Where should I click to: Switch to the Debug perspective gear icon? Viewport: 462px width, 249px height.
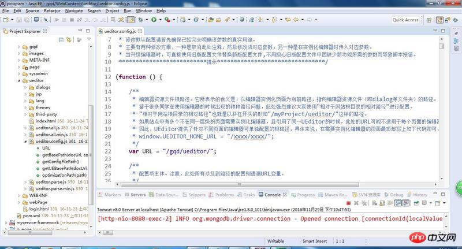[455, 20]
